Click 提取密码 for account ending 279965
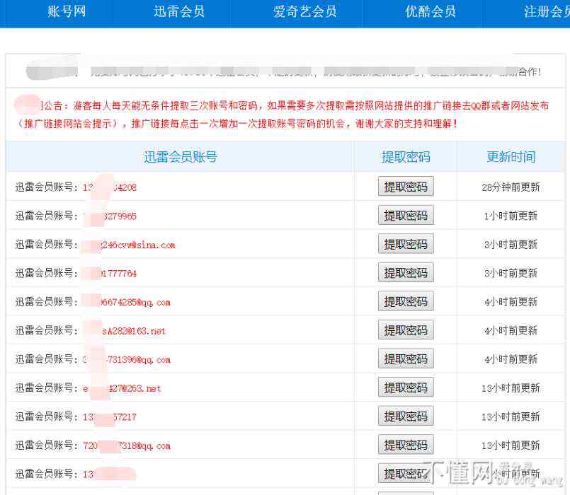This screenshot has width=570, height=495. [406, 216]
